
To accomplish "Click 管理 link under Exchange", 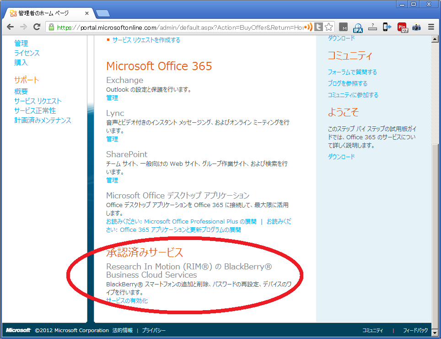I will tap(112, 98).
